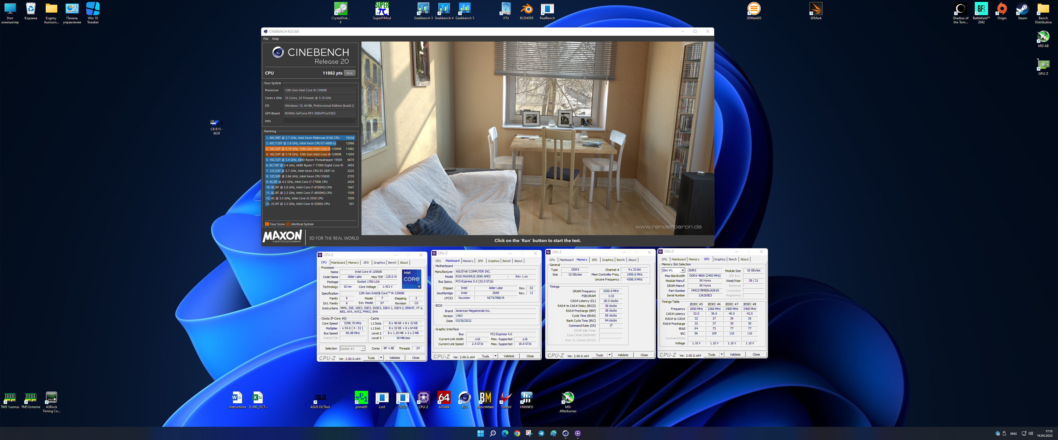Image resolution: width=1058 pixels, height=440 pixels.
Task: Open the LinX desktop icon
Action: point(382,400)
